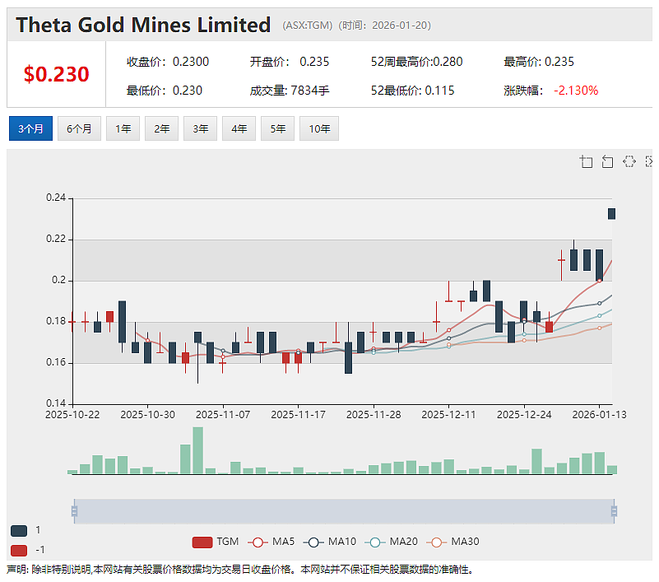This screenshot has height=582, width=659.
Task: Click the zoom reset toolbox icon
Action: [x=607, y=161]
